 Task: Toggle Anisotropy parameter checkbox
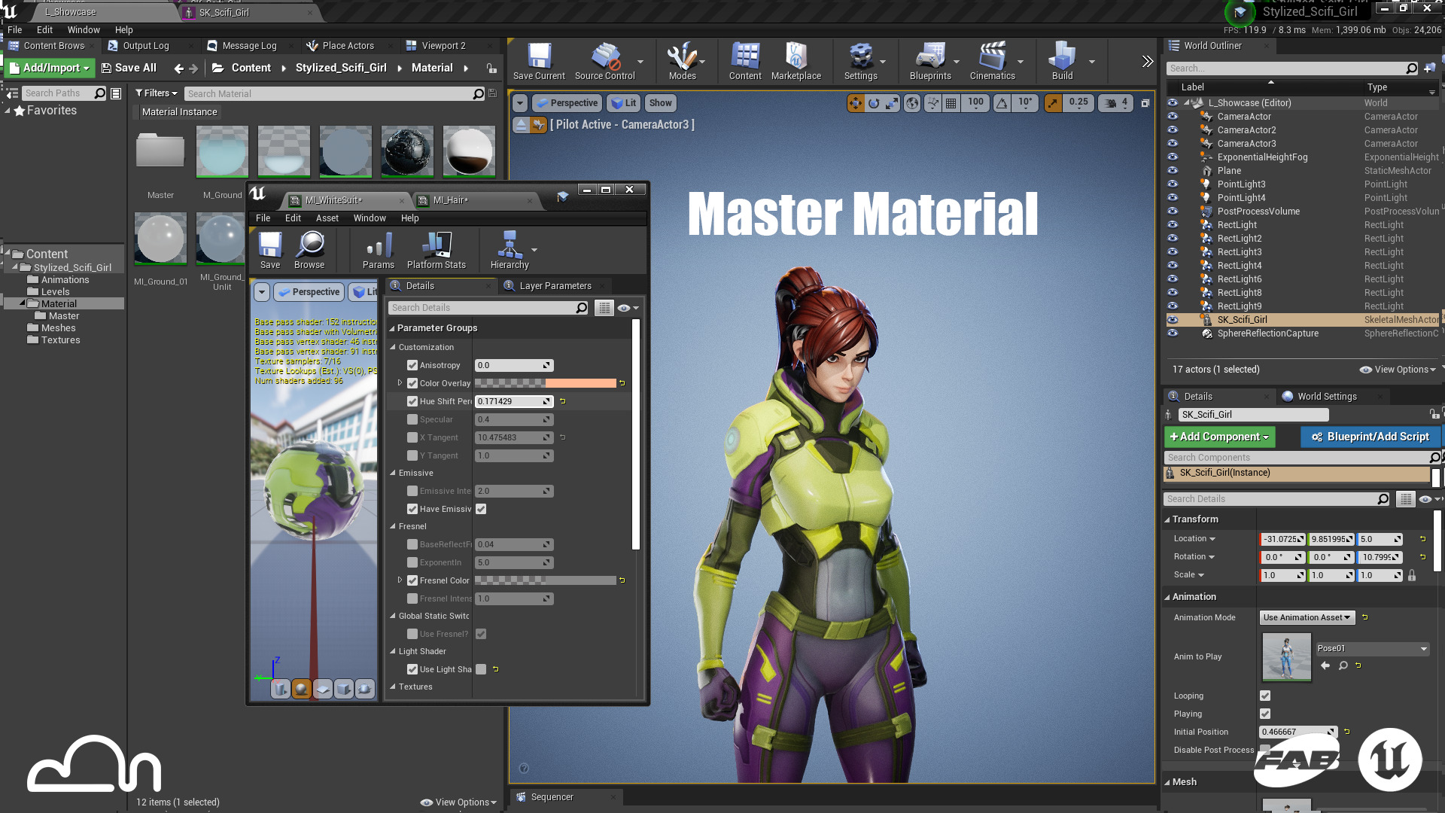tap(412, 365)
